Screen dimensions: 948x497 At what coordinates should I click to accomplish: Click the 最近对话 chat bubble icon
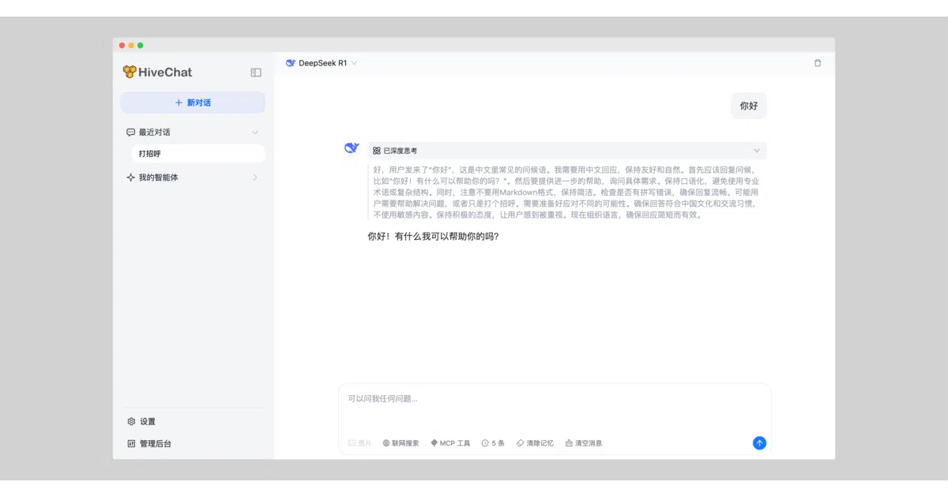pos(130,133)
